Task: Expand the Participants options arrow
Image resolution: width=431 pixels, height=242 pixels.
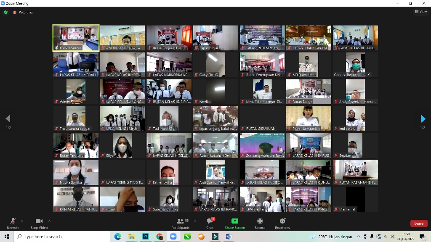Action: pos(195,221)
